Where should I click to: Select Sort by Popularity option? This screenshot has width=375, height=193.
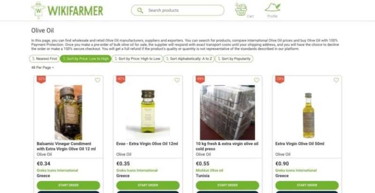tap(234, 59)
